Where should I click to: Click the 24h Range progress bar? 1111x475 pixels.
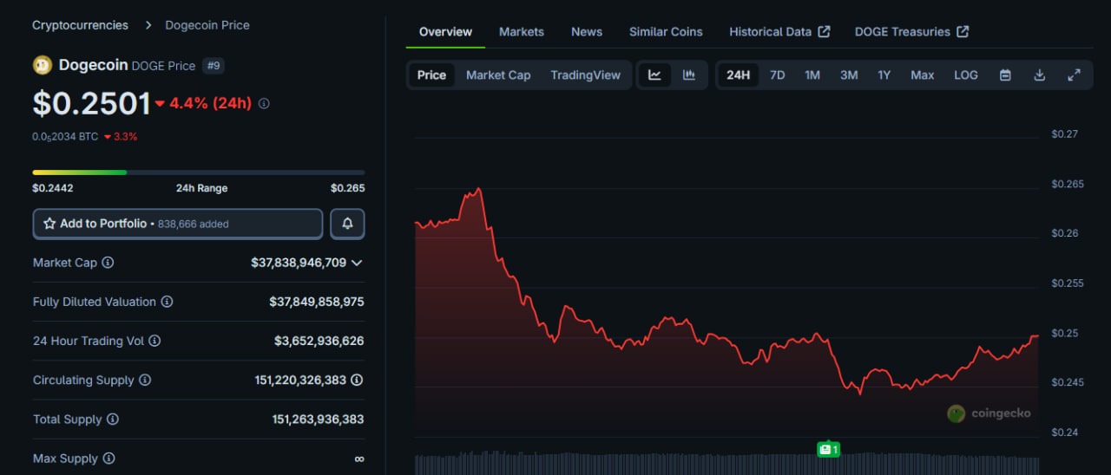[198, 172]
